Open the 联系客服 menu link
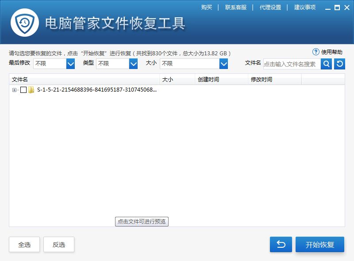This screenshot has width=354, height=261. click(x=236, y=8)
